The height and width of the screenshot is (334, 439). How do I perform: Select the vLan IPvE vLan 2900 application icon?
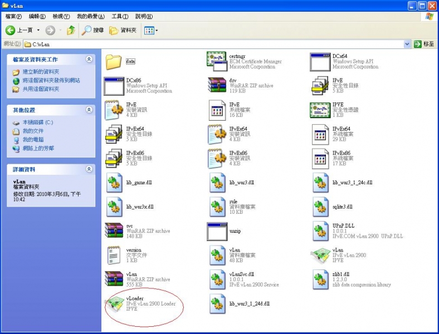click(x=320, y=256)
